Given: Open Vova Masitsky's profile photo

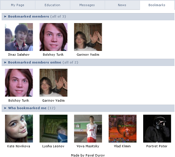Looking at the screenshot, I should pos(88,128).
